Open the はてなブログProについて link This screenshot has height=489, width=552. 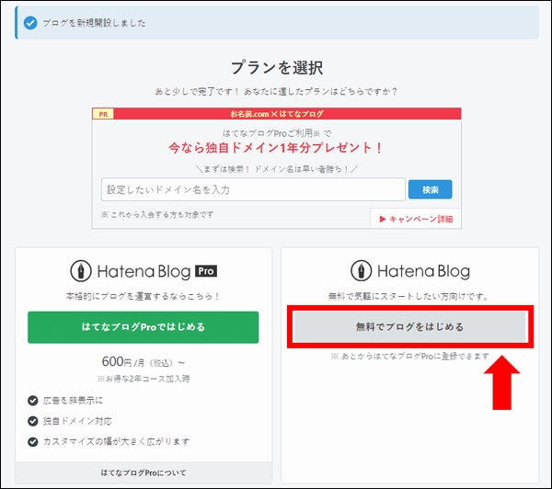144,472
